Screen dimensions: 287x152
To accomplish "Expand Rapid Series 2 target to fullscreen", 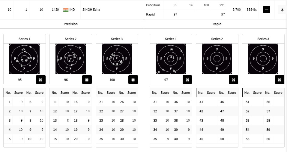I will (x=233, y=80).
